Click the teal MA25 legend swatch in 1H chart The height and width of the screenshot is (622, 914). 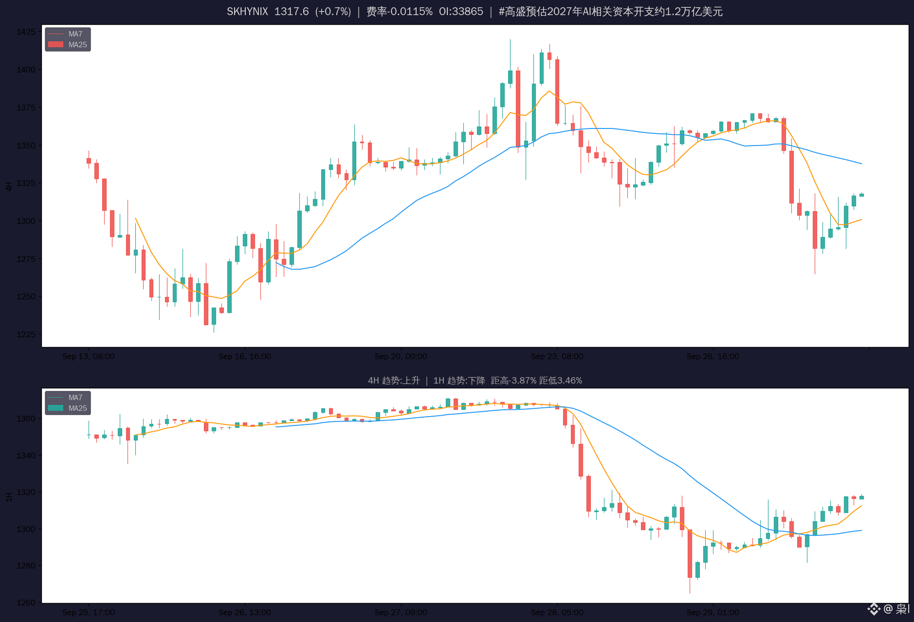(x=56, y=408)
